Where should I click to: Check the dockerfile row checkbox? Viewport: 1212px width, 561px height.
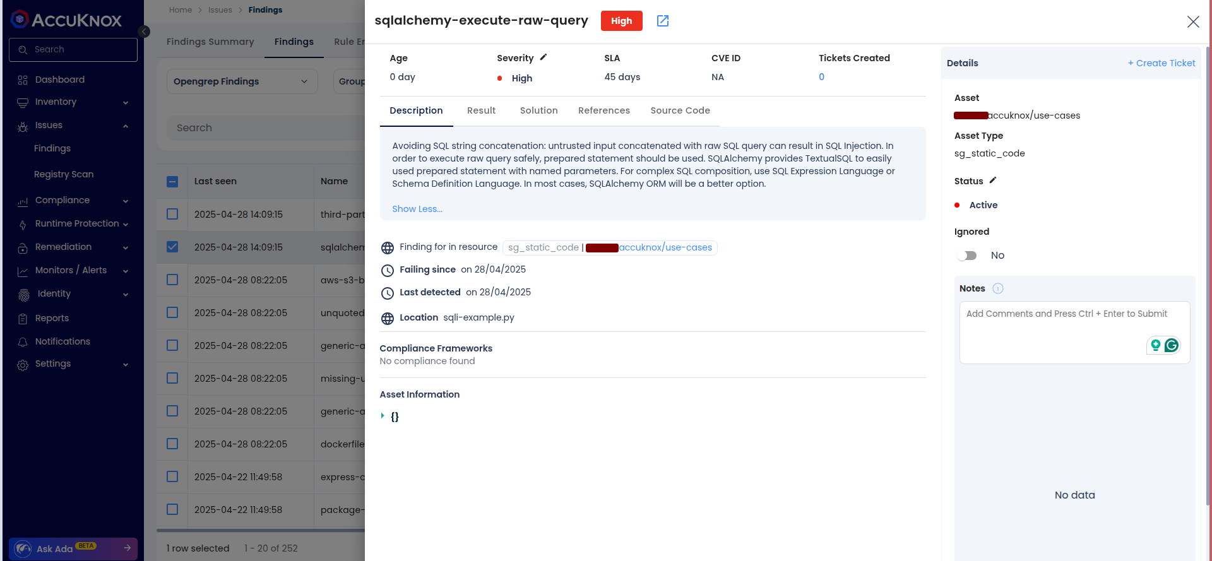coord(172,444)
